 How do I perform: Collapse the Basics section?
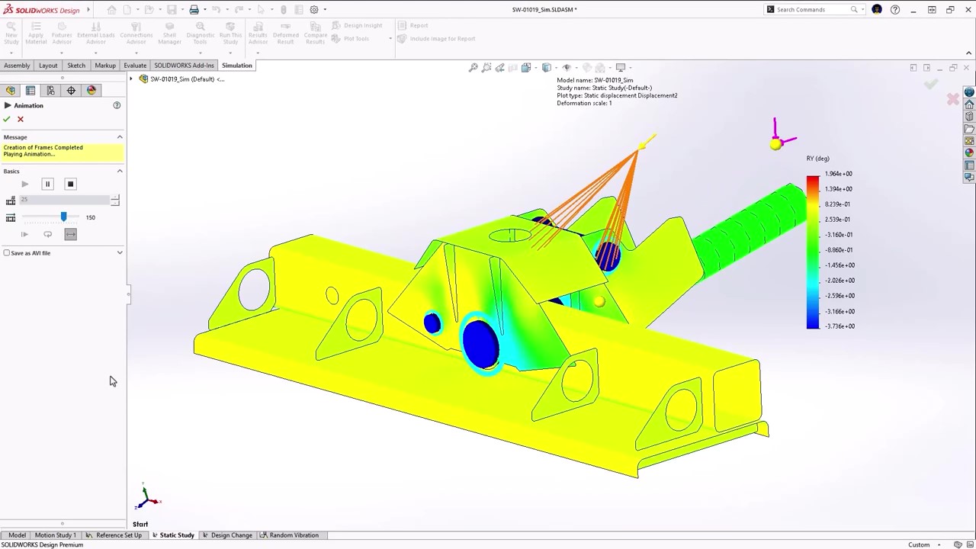click(120, 171)
